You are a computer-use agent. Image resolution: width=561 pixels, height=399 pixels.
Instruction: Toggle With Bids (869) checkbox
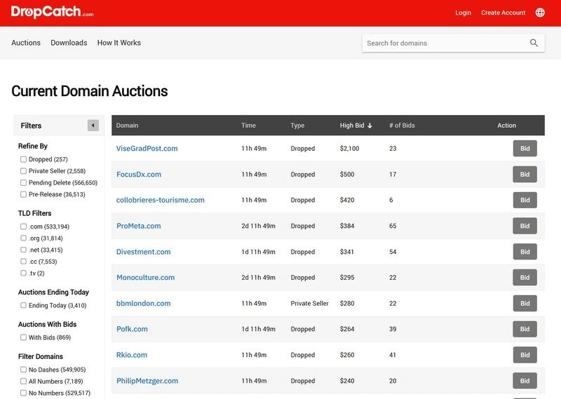(23, 337)
